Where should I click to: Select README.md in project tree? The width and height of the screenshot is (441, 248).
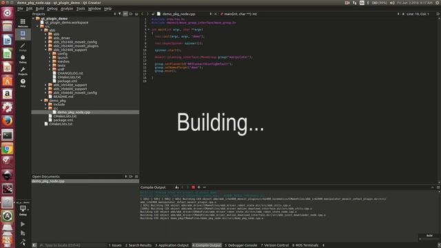[63, 96]
